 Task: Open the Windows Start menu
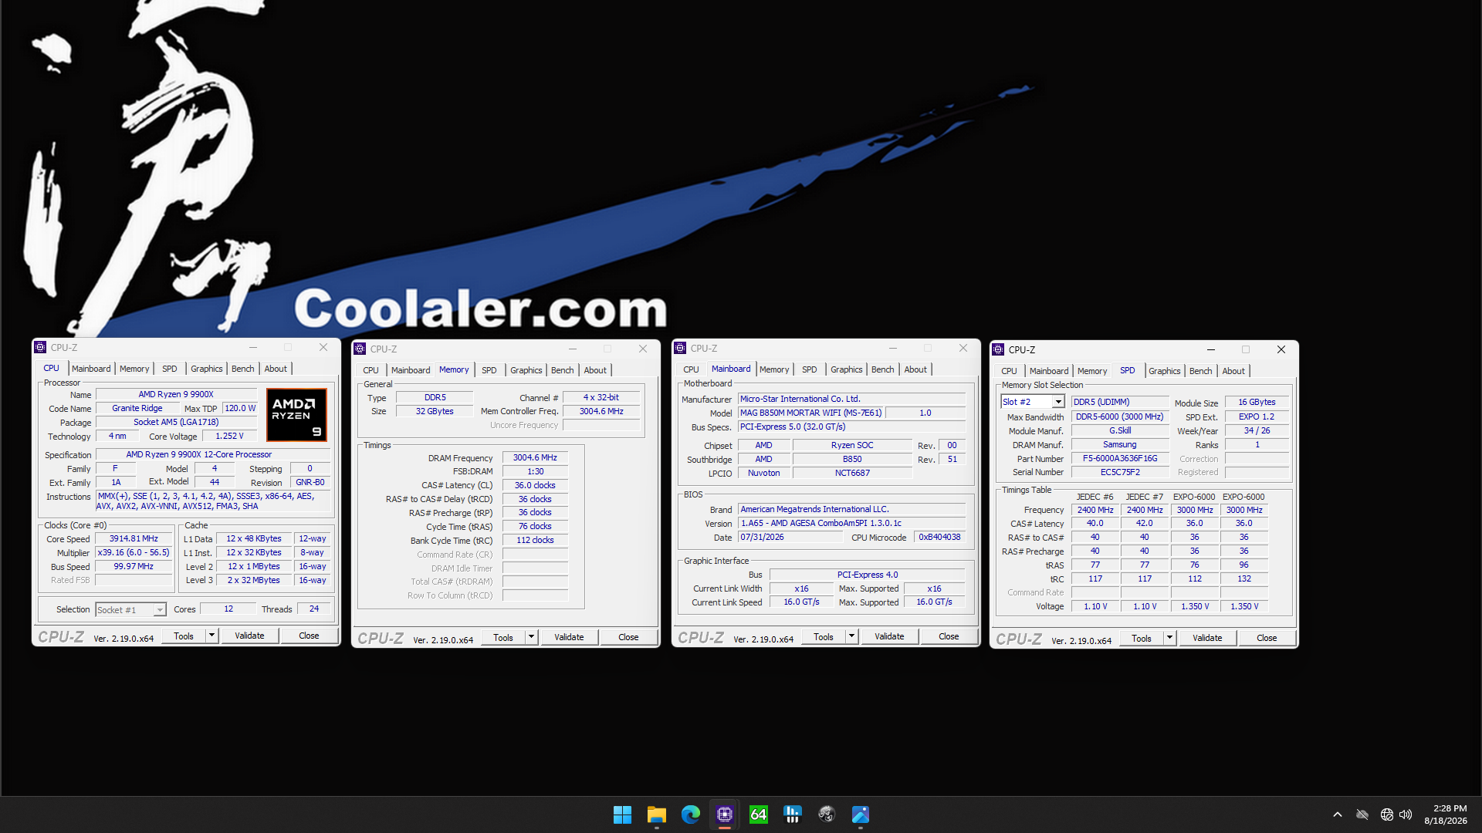[622, 814]
